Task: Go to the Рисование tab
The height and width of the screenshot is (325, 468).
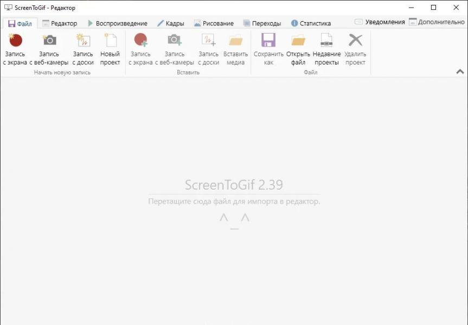Action: pos(214,23)
